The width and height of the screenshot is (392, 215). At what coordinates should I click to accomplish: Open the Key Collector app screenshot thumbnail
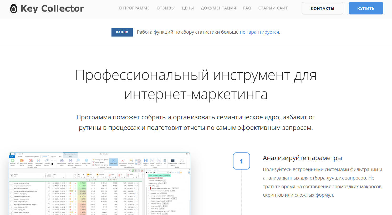[100, 184]
